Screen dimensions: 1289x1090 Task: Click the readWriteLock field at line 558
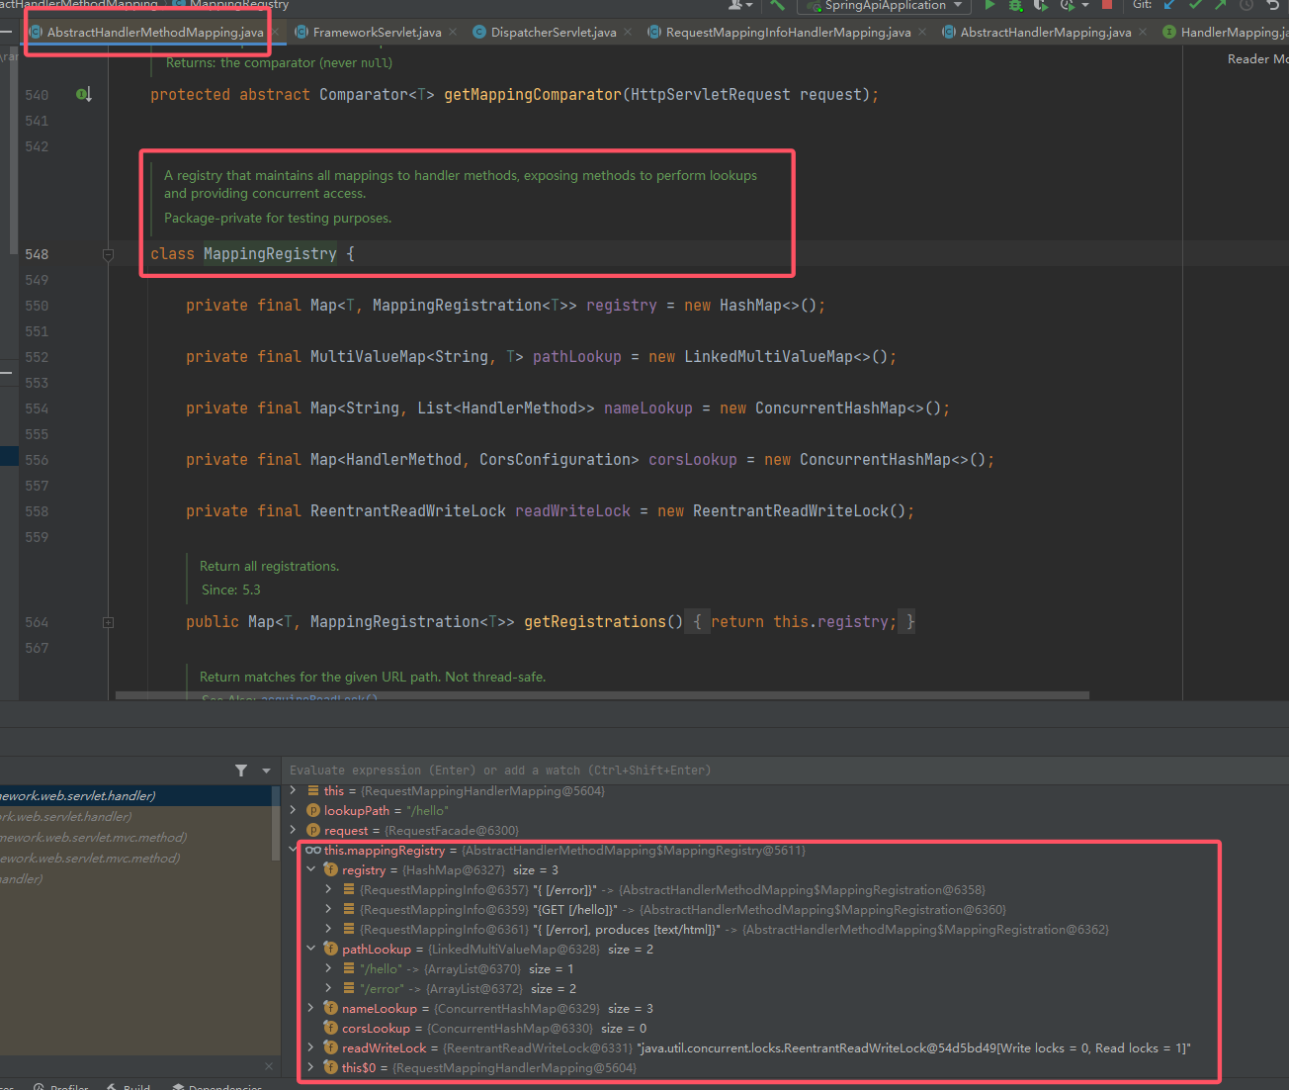[x=572, y=511]
